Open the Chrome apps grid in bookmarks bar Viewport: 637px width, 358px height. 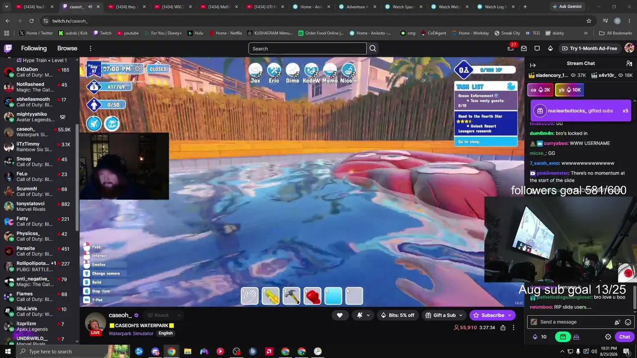tap(6, 33)
